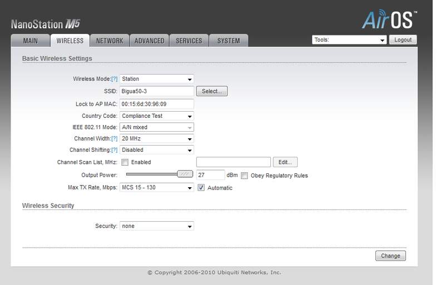Open the Country Code dropdown

(157, 116)
